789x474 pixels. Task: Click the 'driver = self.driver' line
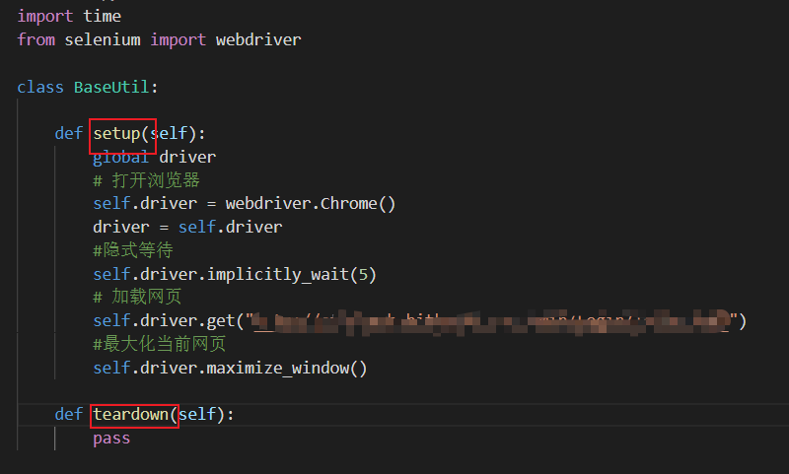187,228
